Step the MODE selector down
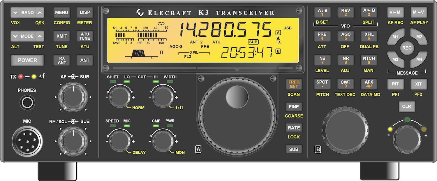This screenshot has width=437, height=181. pos(15,36)
